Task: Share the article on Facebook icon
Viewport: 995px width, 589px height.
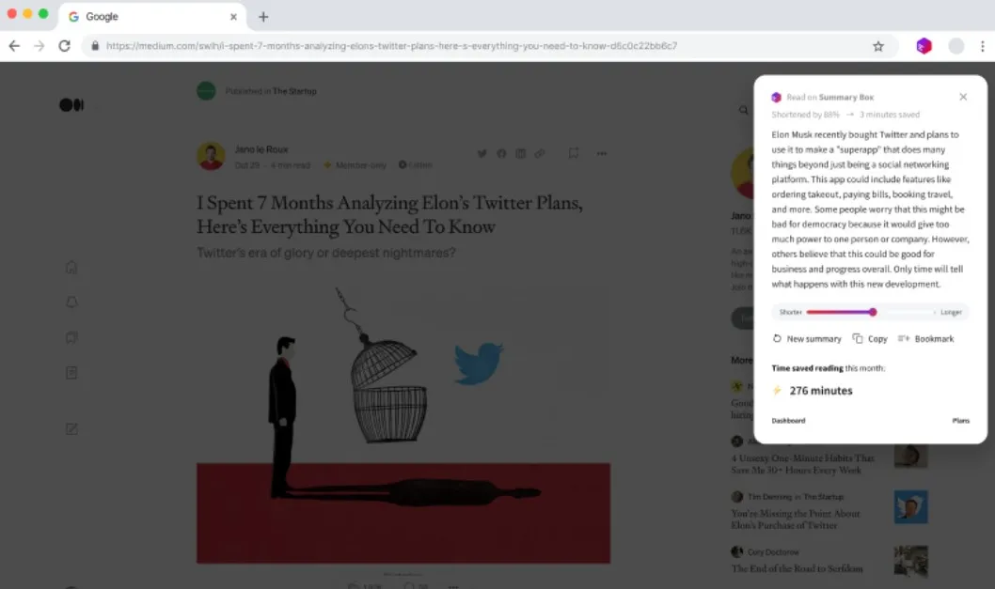Action: 501,153
